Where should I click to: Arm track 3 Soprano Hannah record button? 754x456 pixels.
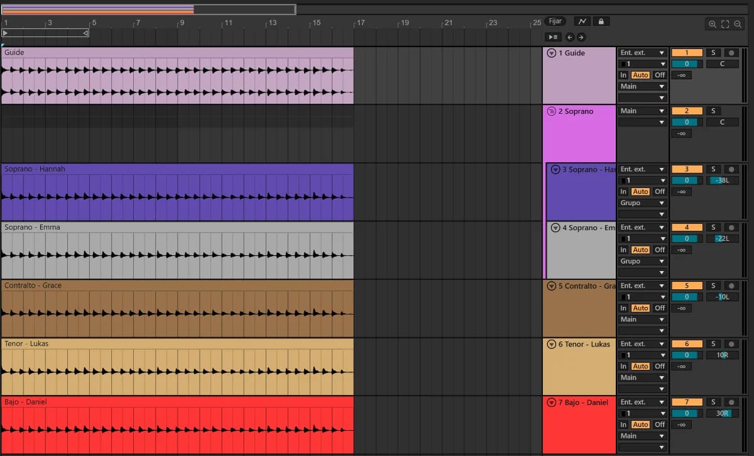(x=731, y=169)
